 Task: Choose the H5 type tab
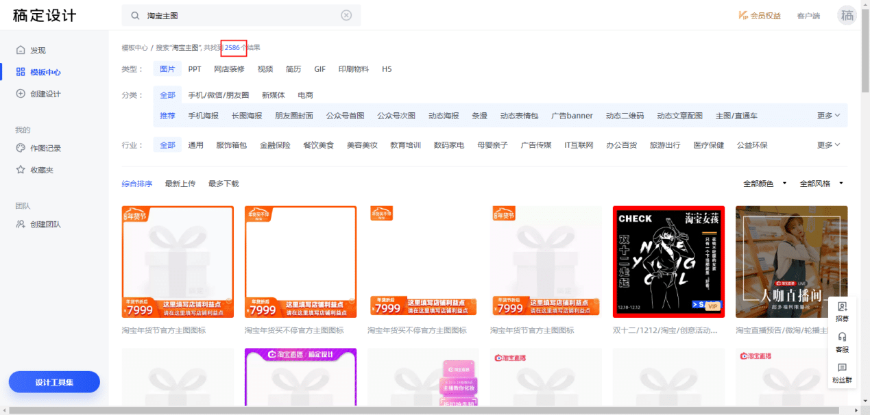point(387,69)
